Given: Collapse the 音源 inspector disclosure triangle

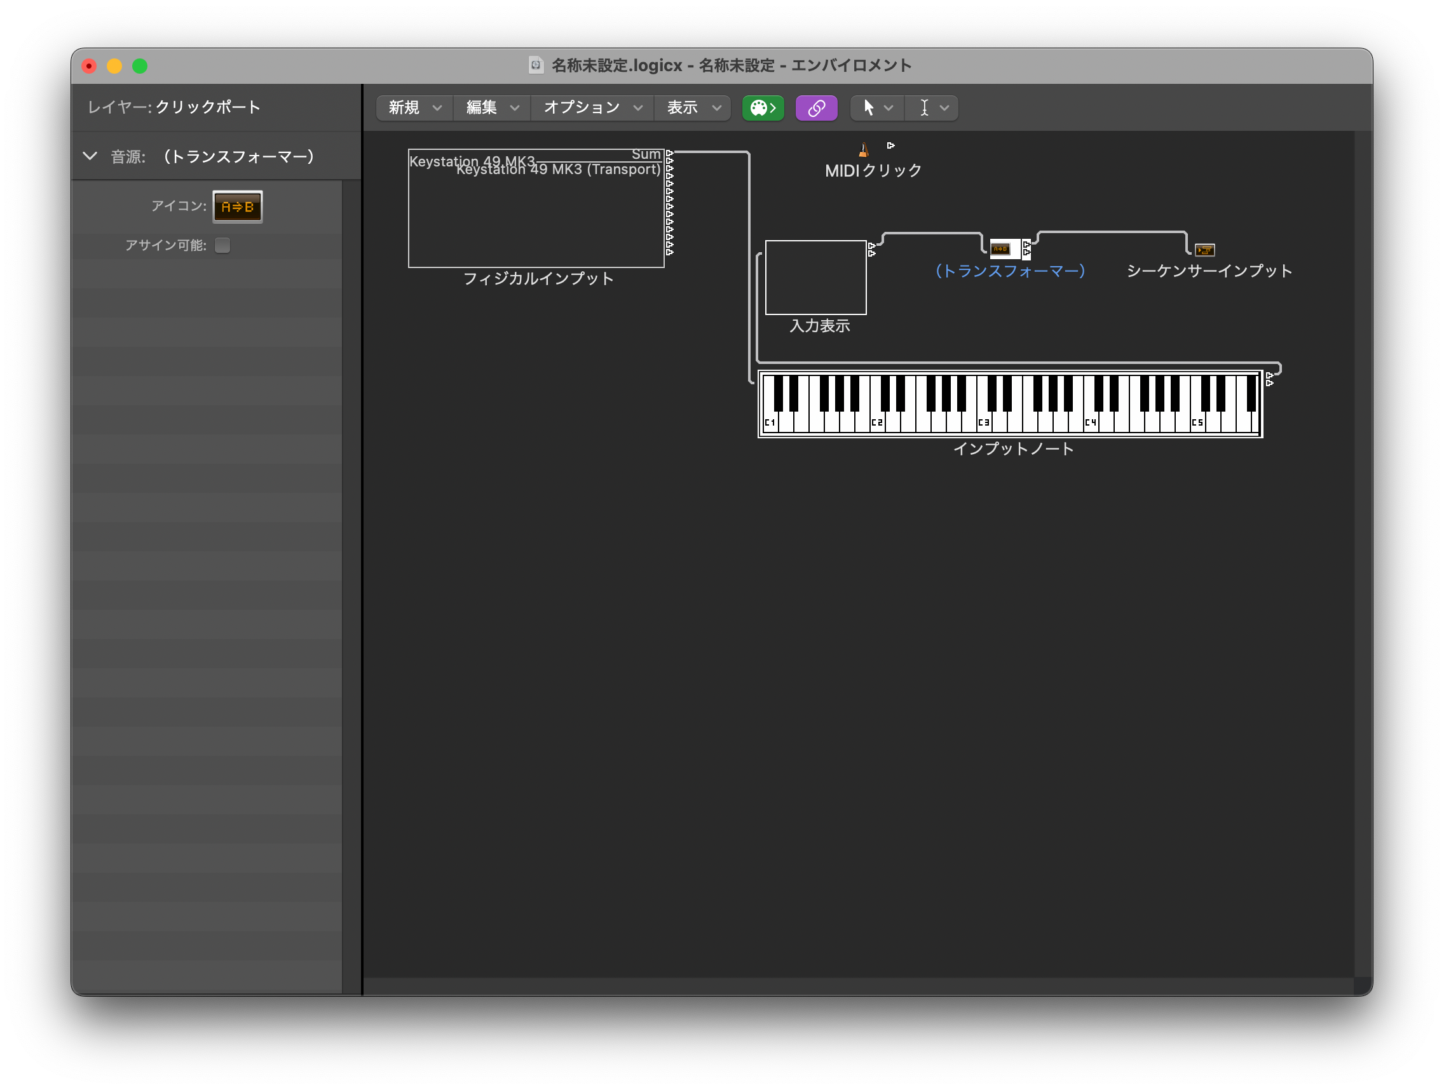Looking at the screenshot, I should [90, 156].
